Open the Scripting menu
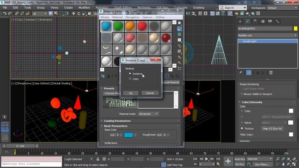Viewport: 299px width, 168px height. pos(199,7)
